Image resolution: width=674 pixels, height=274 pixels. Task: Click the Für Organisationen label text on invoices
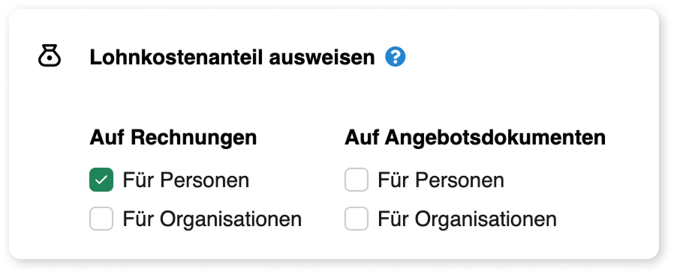point(212,219)
